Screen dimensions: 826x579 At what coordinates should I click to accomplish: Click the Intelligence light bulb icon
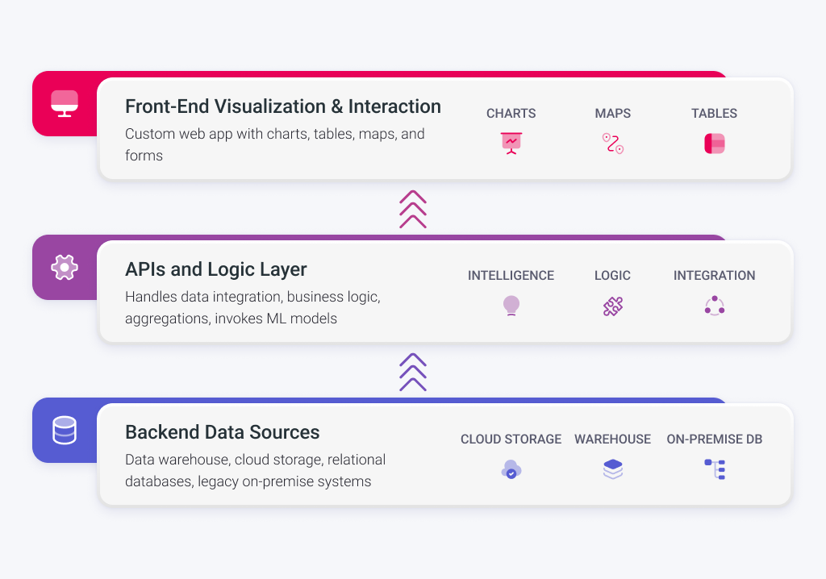[511, 306]
